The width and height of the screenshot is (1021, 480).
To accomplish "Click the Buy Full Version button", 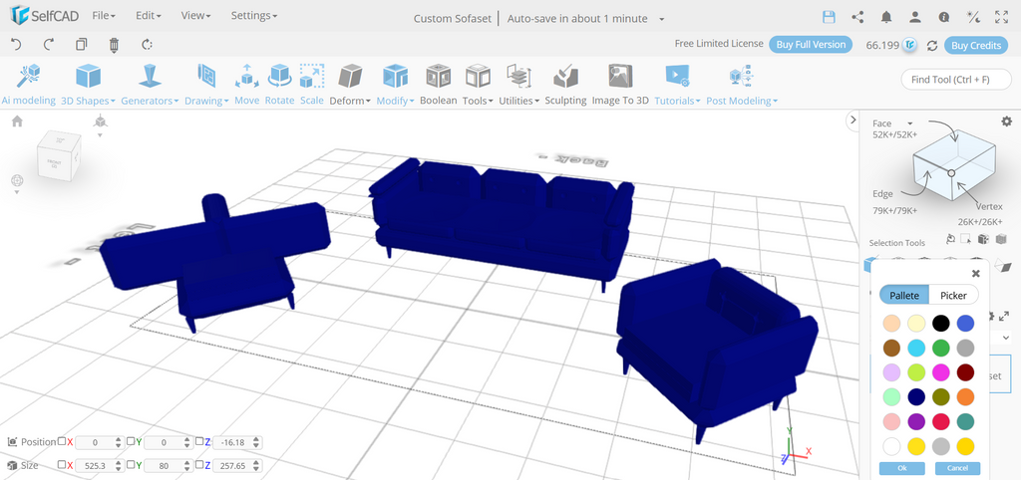I will coord(811,44).
